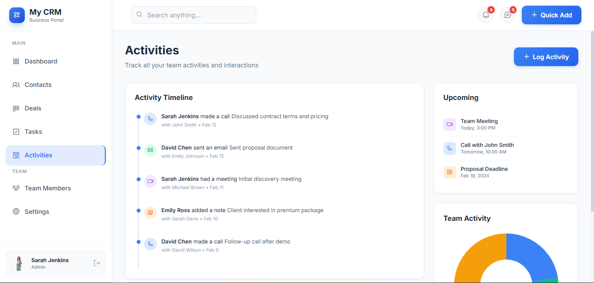
Task: Navigate to Tasks in the sidebar
Action: pos(34,132)
